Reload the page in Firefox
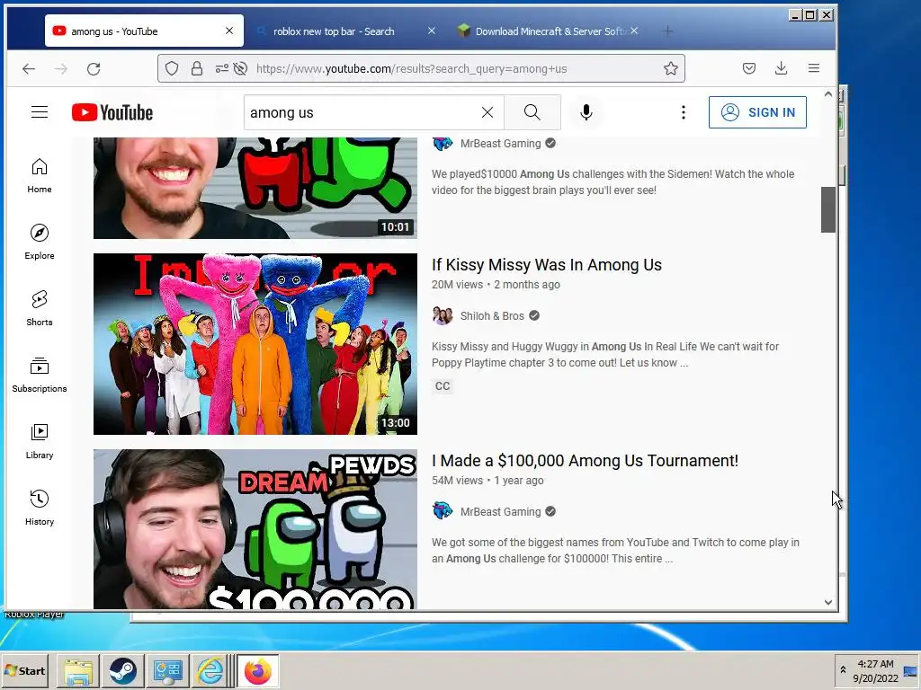The image size is (921, 690). [94, 68]
